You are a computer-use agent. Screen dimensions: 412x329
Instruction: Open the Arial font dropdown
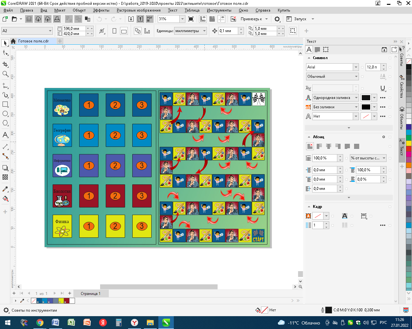(x=356, y=67)
